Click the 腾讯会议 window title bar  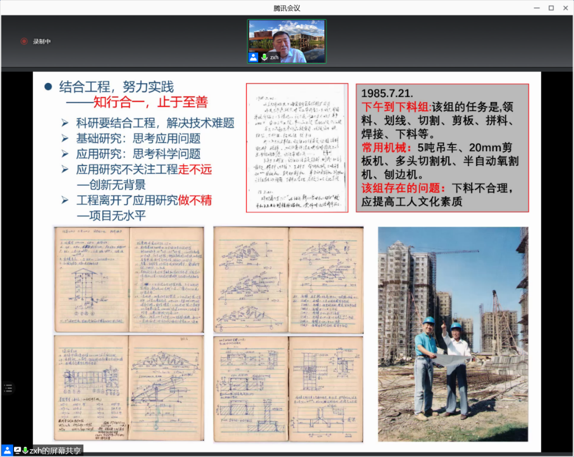(x=287, y=8)
